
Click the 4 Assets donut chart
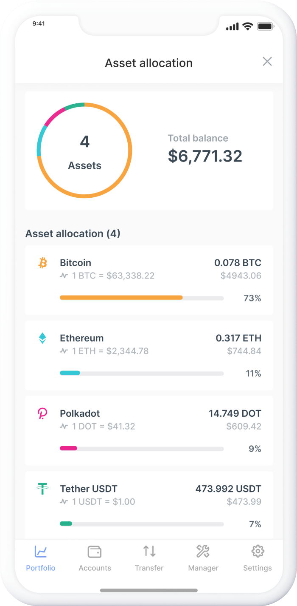84,151
